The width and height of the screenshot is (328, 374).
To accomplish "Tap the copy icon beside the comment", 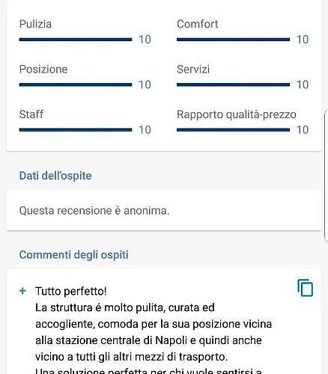I will pos(306,288).
